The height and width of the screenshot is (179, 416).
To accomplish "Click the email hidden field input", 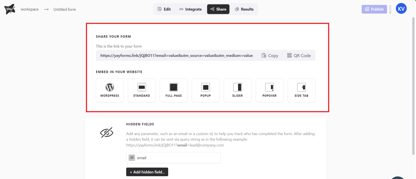I will click(177, 158).
